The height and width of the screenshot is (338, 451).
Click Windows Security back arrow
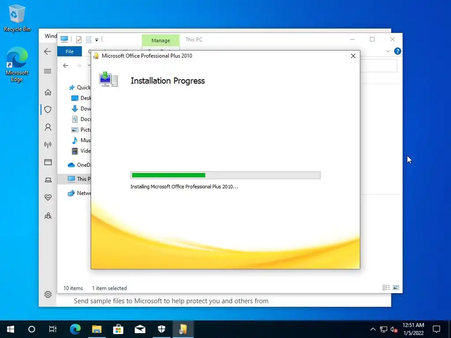point(48,51)
